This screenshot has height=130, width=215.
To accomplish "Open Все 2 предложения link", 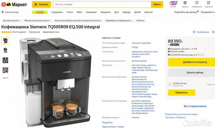I will [x=195, y=106].
